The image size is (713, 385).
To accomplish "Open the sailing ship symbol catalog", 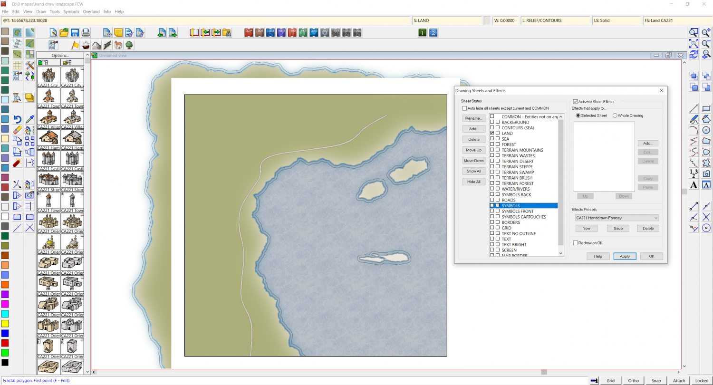I will coord(86,45).
